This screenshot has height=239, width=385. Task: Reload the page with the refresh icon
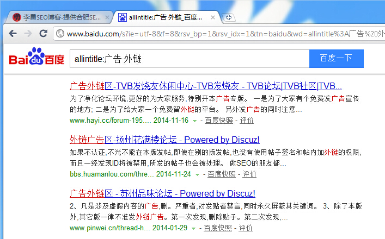coord(44,33)
